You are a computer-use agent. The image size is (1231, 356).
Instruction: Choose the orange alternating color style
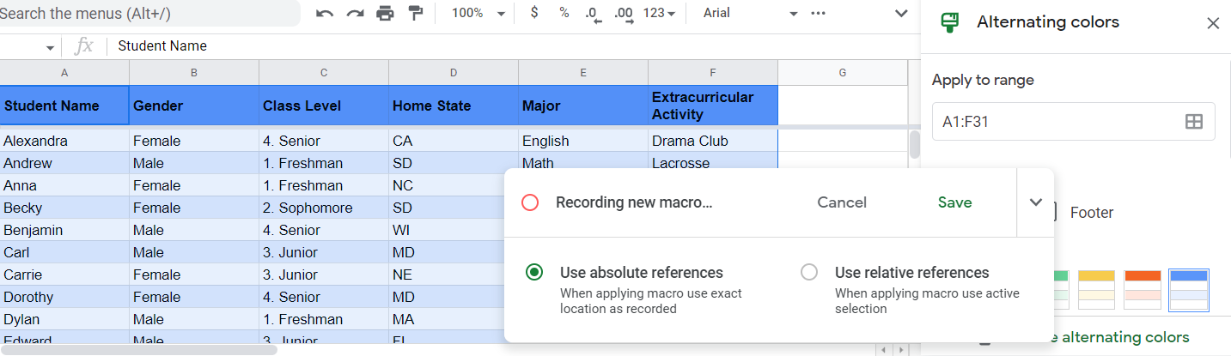click(x=1143, y=289)
